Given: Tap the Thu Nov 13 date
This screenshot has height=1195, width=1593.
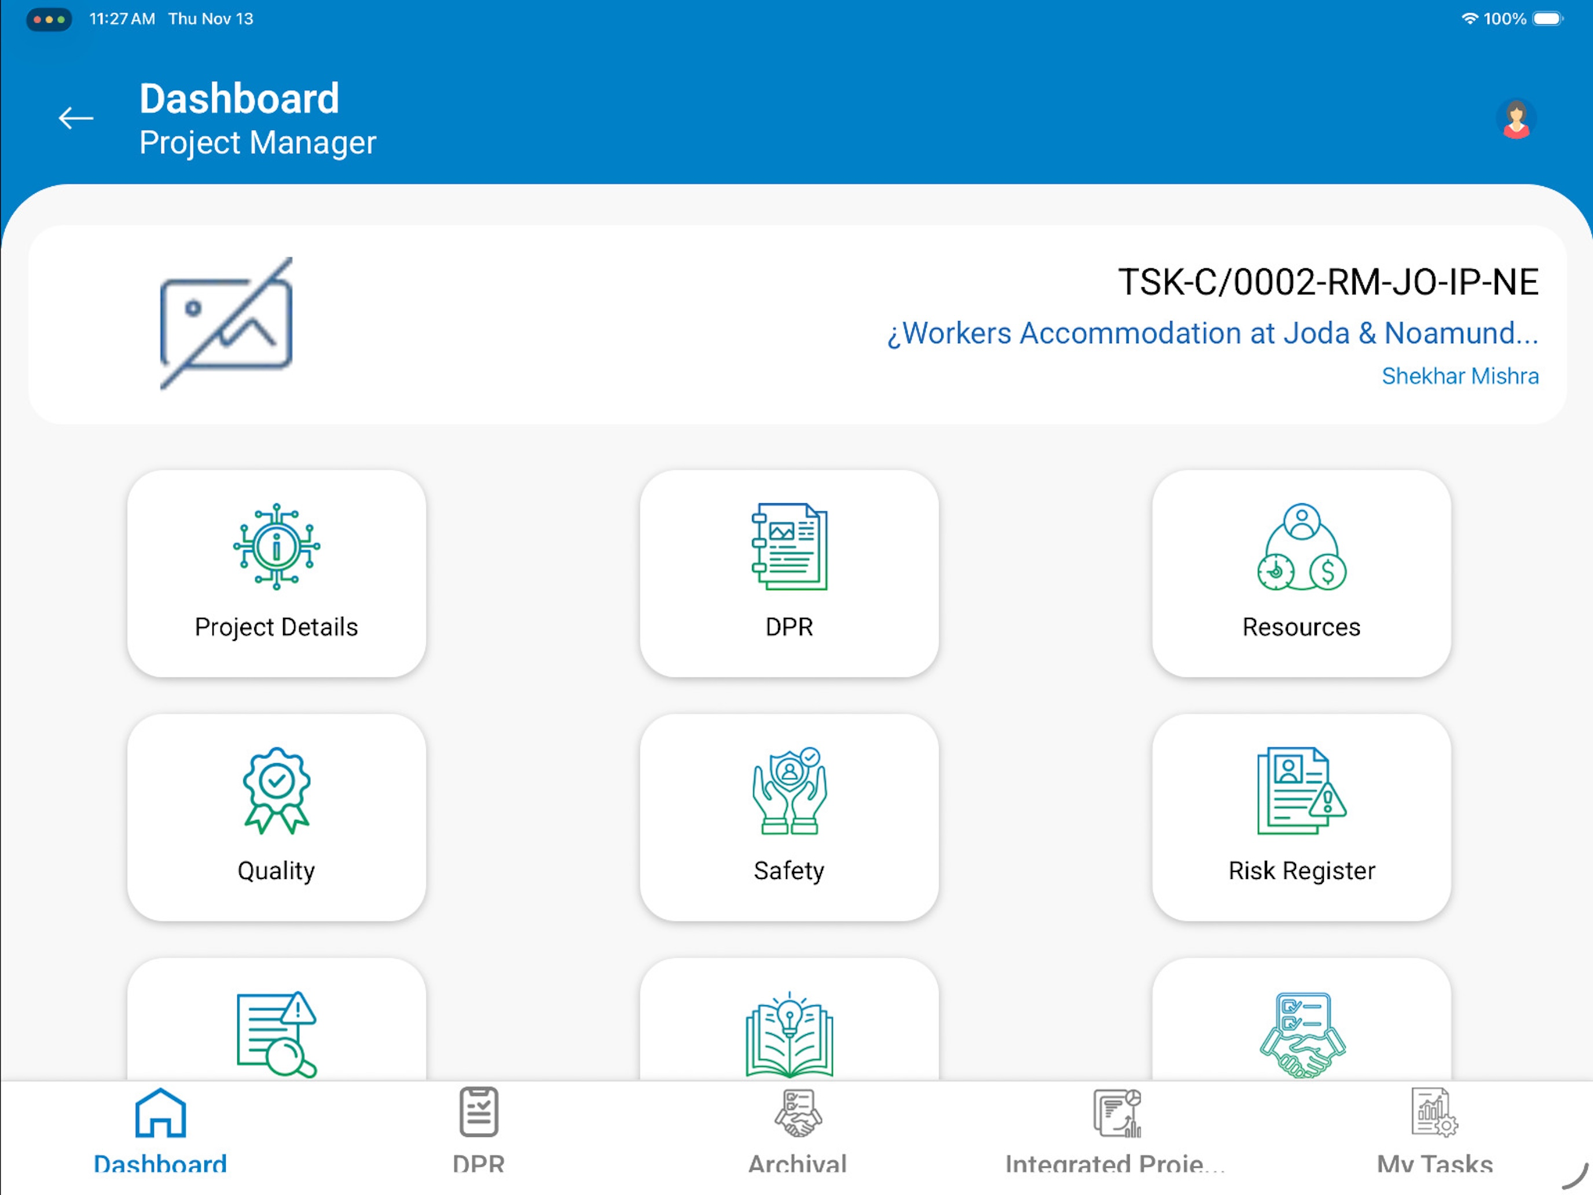Looking at the screenshot, I should click(211, 19).
